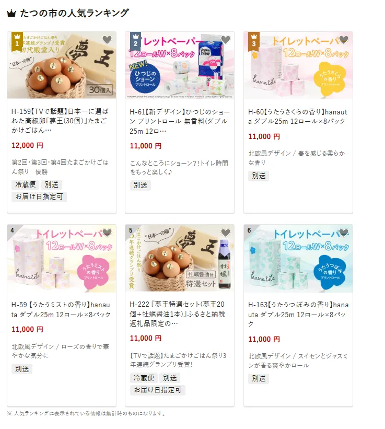
Task: Open the blue うたうつぼみ product image
Action: [298, 259]
